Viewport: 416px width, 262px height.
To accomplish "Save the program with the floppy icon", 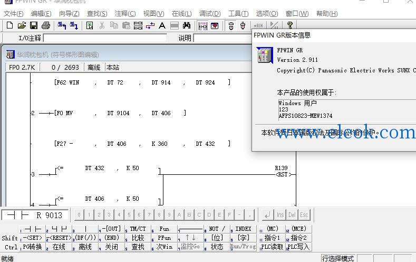I will [34, 25].
